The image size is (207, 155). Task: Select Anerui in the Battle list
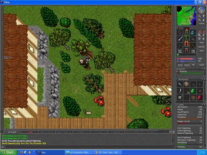[190, 72]
